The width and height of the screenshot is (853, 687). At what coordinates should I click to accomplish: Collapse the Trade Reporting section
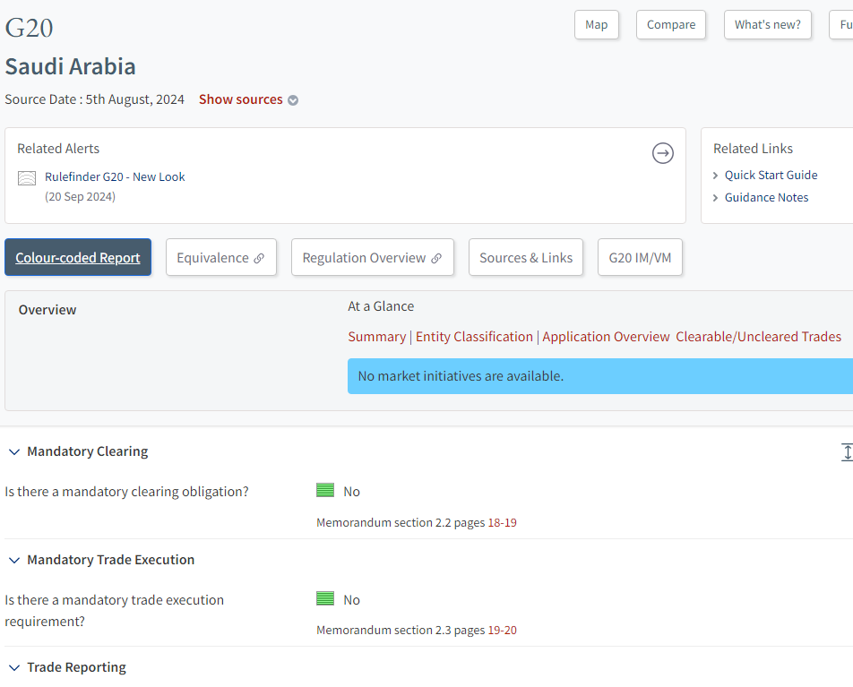[14, 667]
